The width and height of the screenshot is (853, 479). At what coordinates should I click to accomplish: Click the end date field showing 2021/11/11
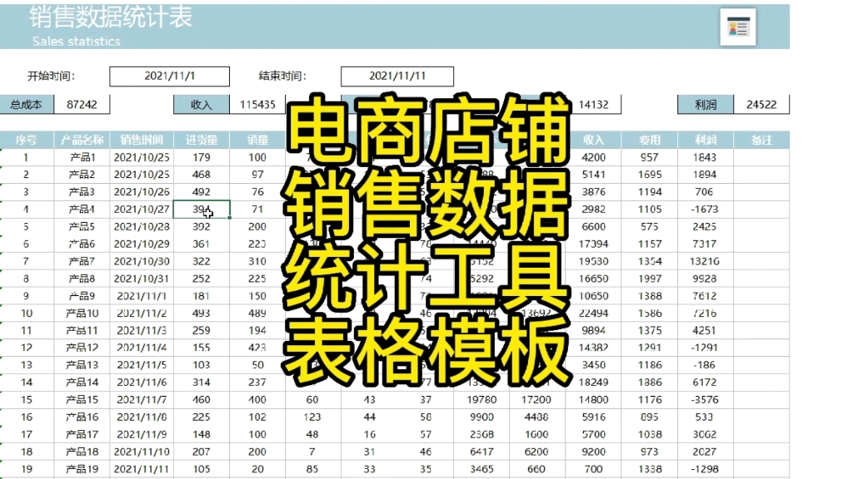(x=398, y=76)
